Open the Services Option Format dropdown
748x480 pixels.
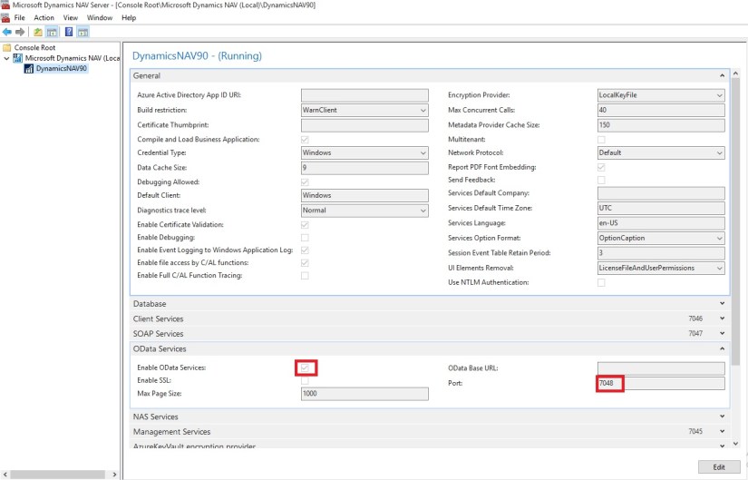point(661,239)
